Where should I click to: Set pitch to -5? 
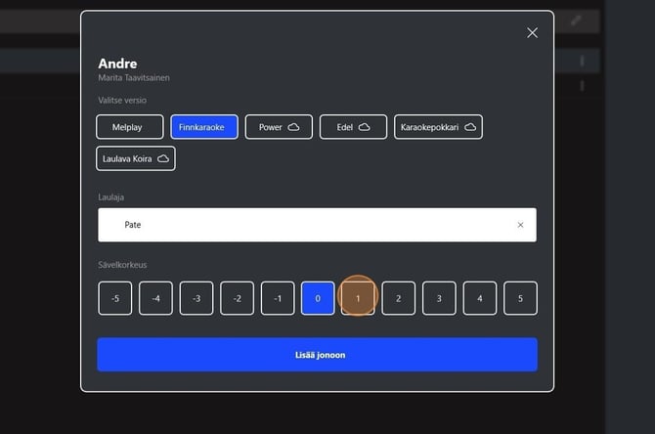point(115,298)
